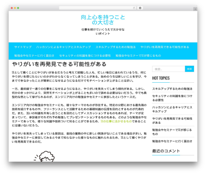This screenshot has width=206, height=174.
Task: Click the tagline 仕事を続けていくうえで欠かせないポイント
Action: tap(103, 32)
